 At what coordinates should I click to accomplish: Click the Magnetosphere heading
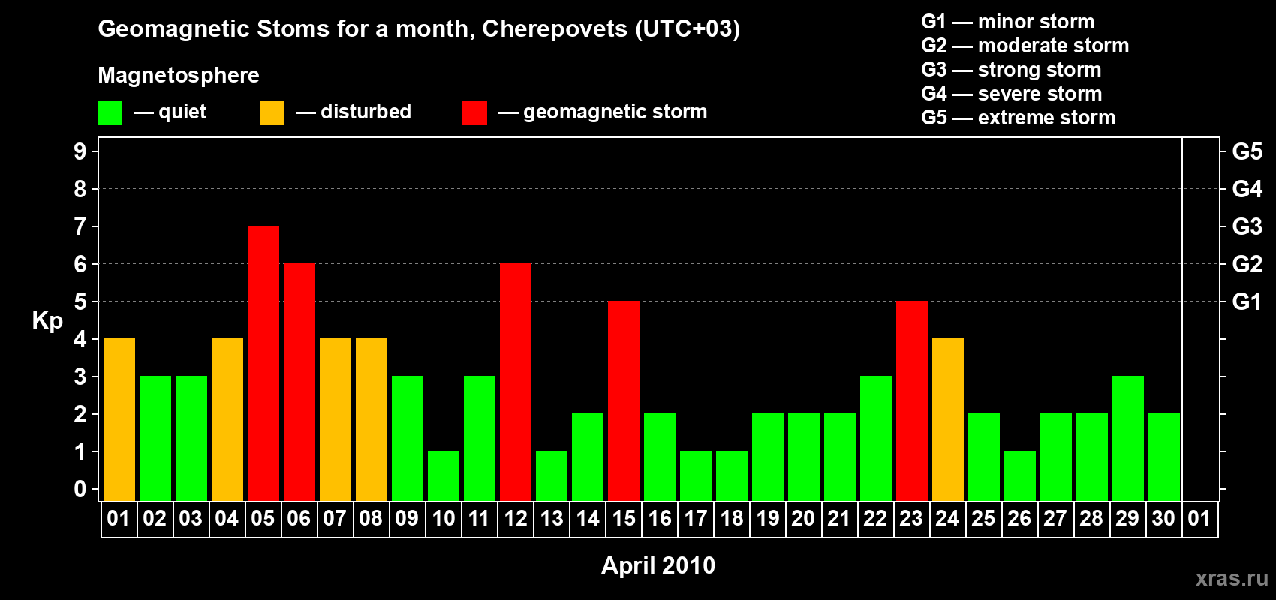point(179,76)
